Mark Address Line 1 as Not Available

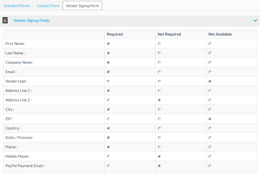[x=210, y=91]
